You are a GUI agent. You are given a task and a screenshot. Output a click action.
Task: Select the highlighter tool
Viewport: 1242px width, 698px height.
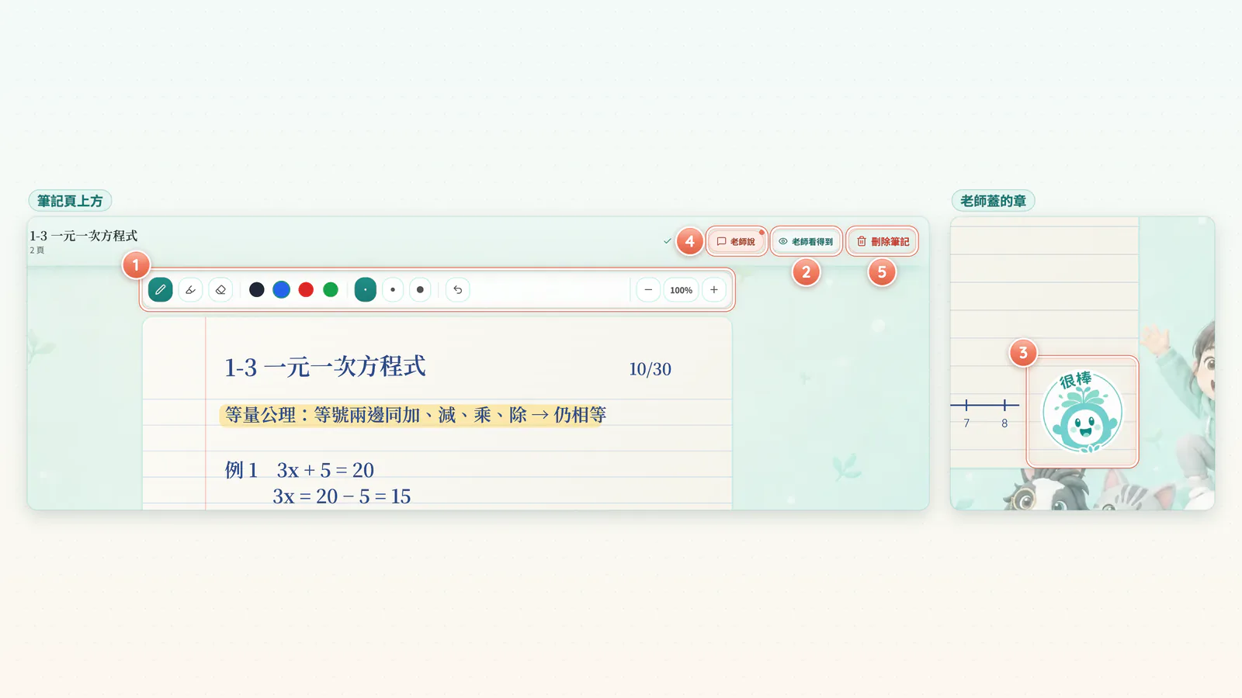[190, 290]
